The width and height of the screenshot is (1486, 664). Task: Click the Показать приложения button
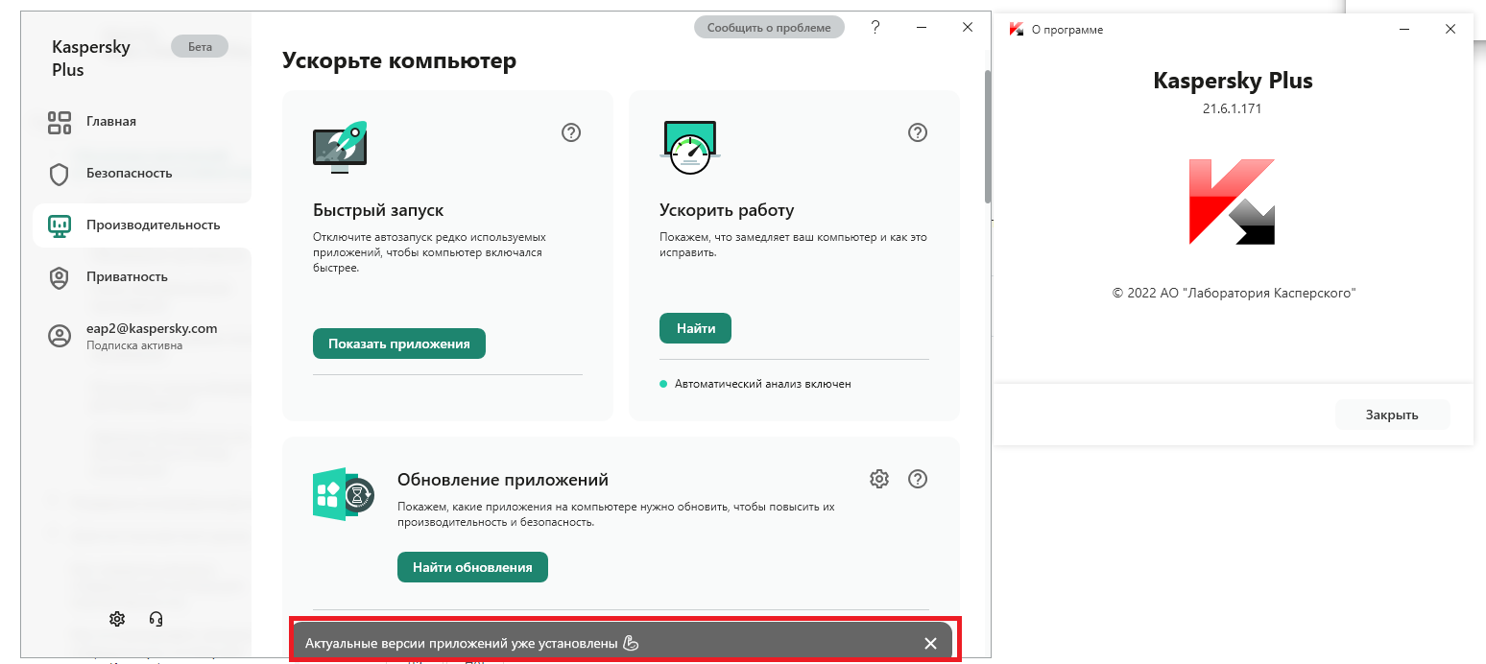399,344
